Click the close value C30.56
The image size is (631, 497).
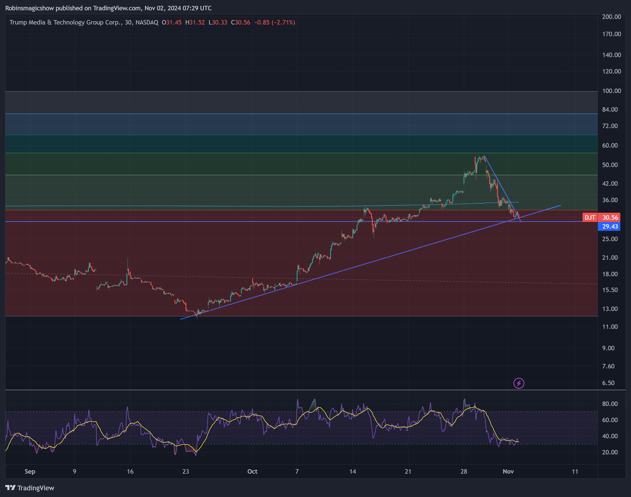(x=240, y=22)
